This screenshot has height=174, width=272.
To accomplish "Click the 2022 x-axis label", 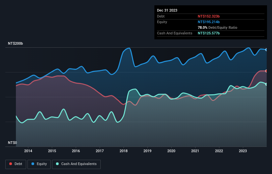I will pyautogui.click(x=219, y=151).
